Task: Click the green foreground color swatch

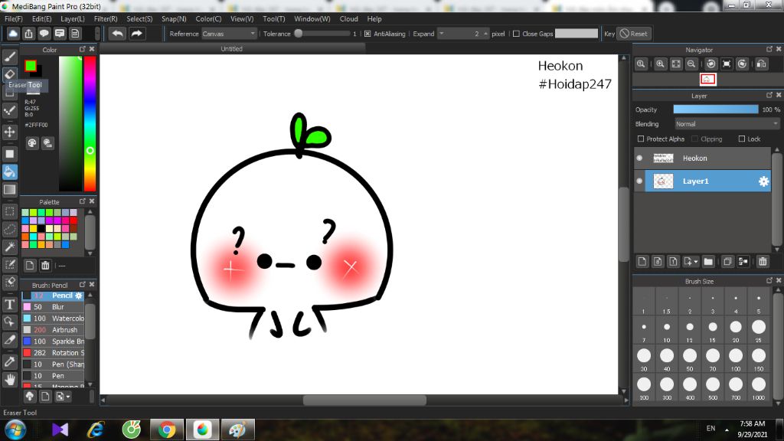Action: tap(31, 66)
